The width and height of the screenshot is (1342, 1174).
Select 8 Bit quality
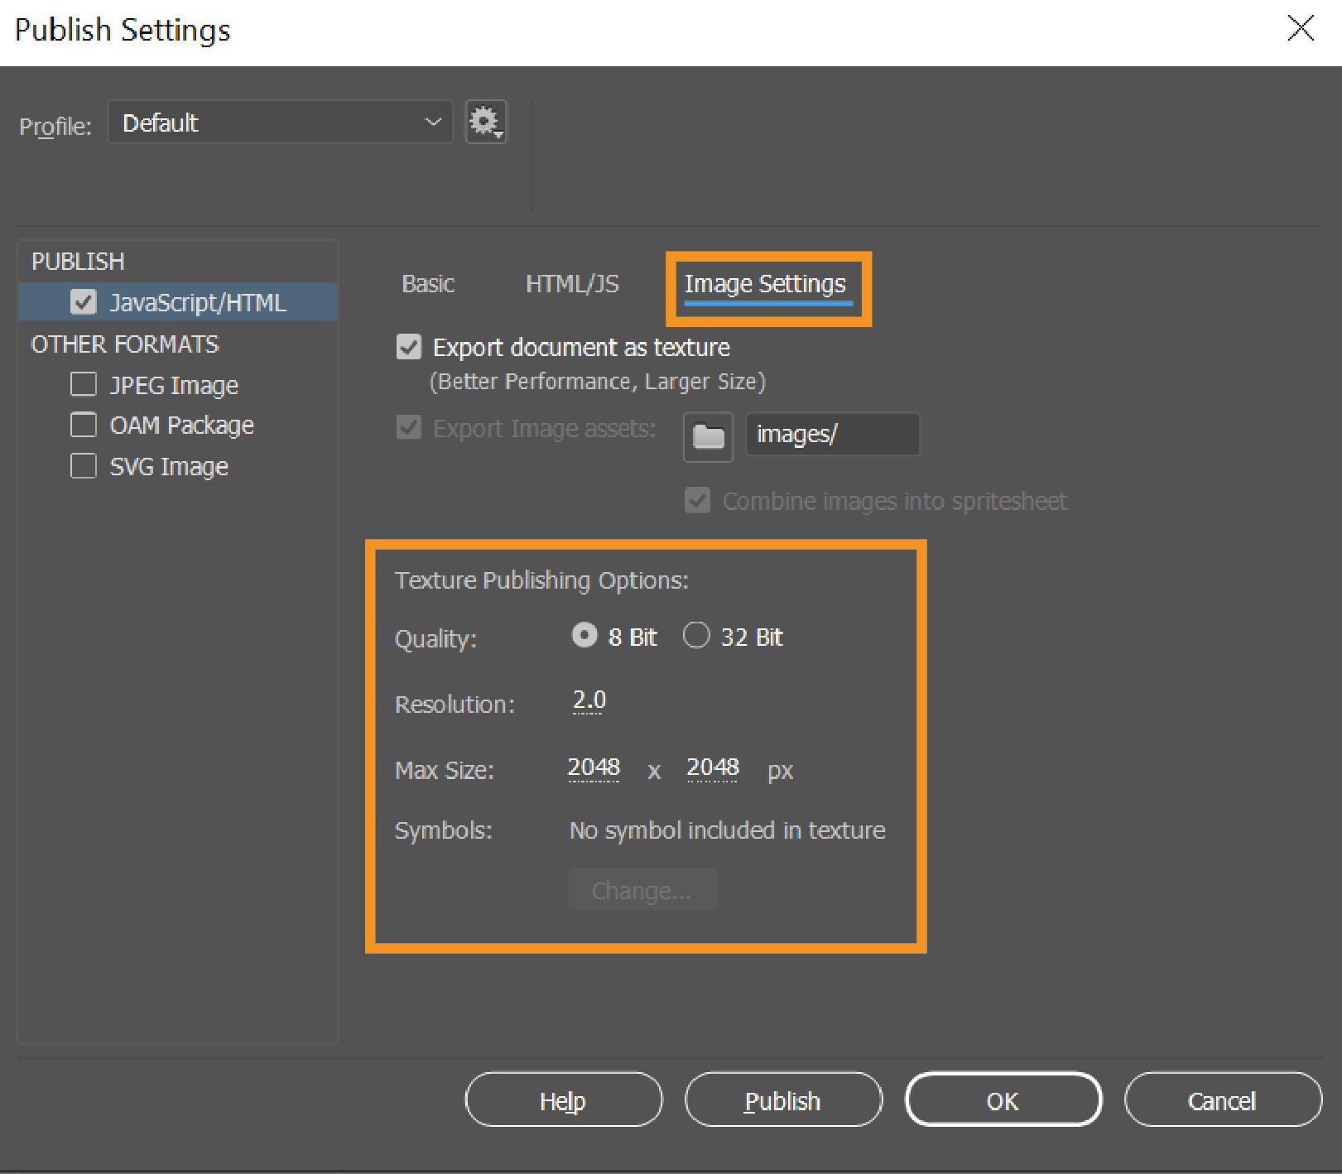click(585, 635)
